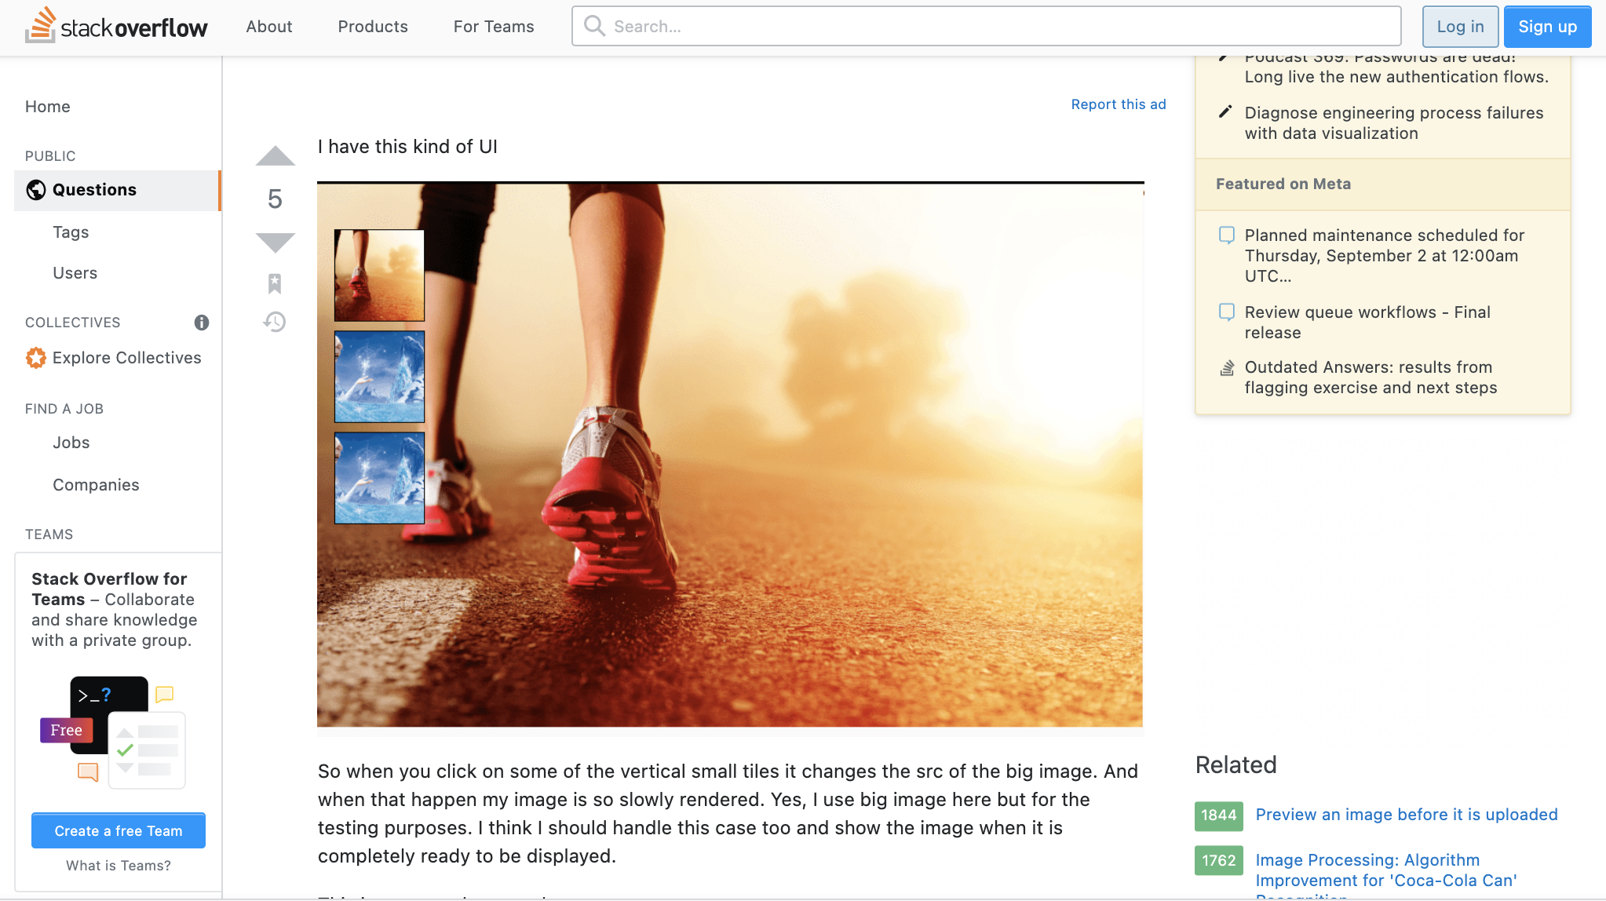Click the Questions globe icon
The height and width of the screenshot is (901, 1606).
click(x=36, y=190)
